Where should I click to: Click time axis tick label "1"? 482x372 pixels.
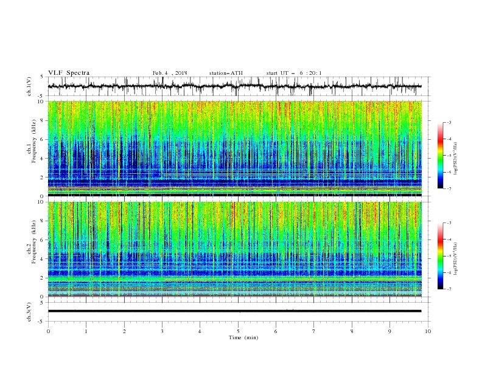(x=86, y=331)
